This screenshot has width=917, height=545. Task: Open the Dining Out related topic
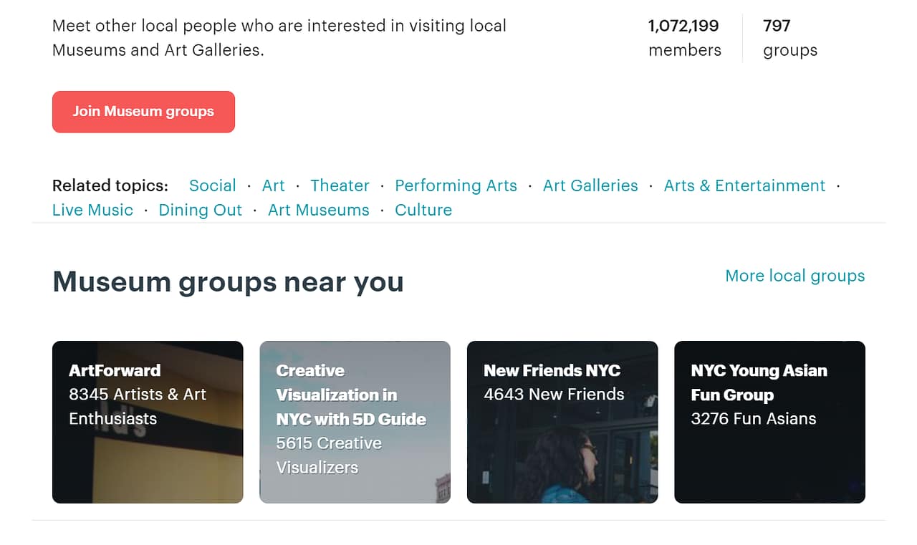coord(200,210)
